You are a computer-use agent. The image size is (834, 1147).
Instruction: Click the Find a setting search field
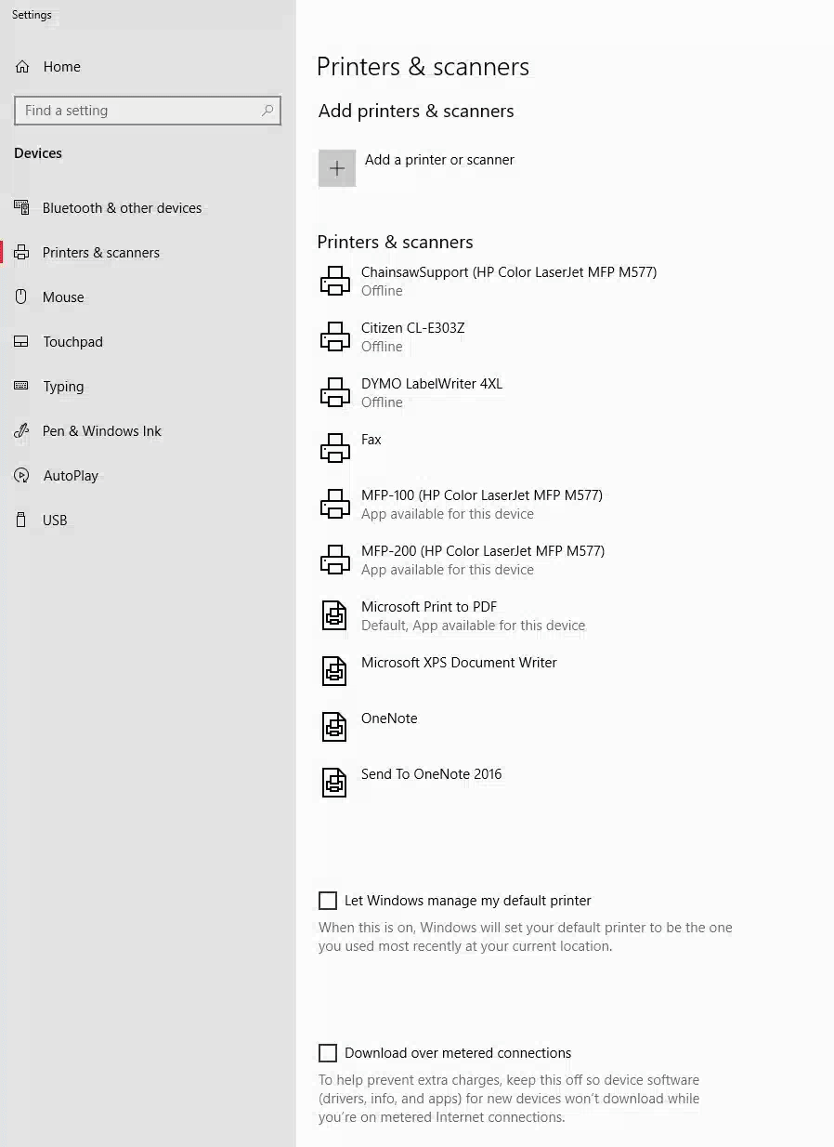pos(139,111)
